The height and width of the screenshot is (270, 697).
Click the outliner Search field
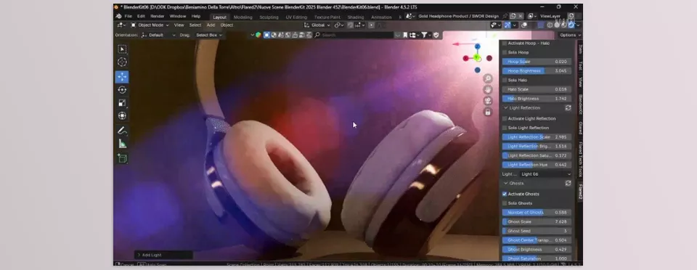point(354,35)
